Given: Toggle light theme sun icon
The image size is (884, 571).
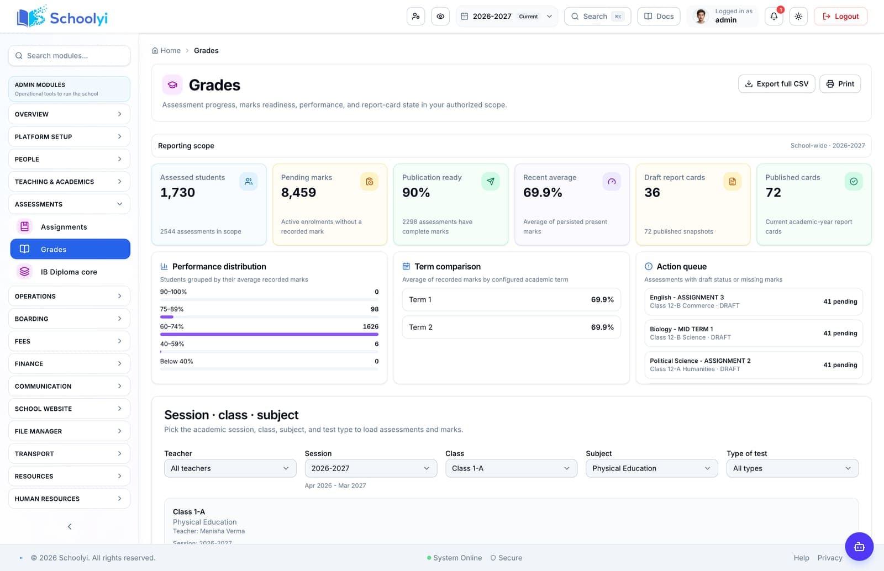Looking at the screenshot, I should (x=798, y=17).
